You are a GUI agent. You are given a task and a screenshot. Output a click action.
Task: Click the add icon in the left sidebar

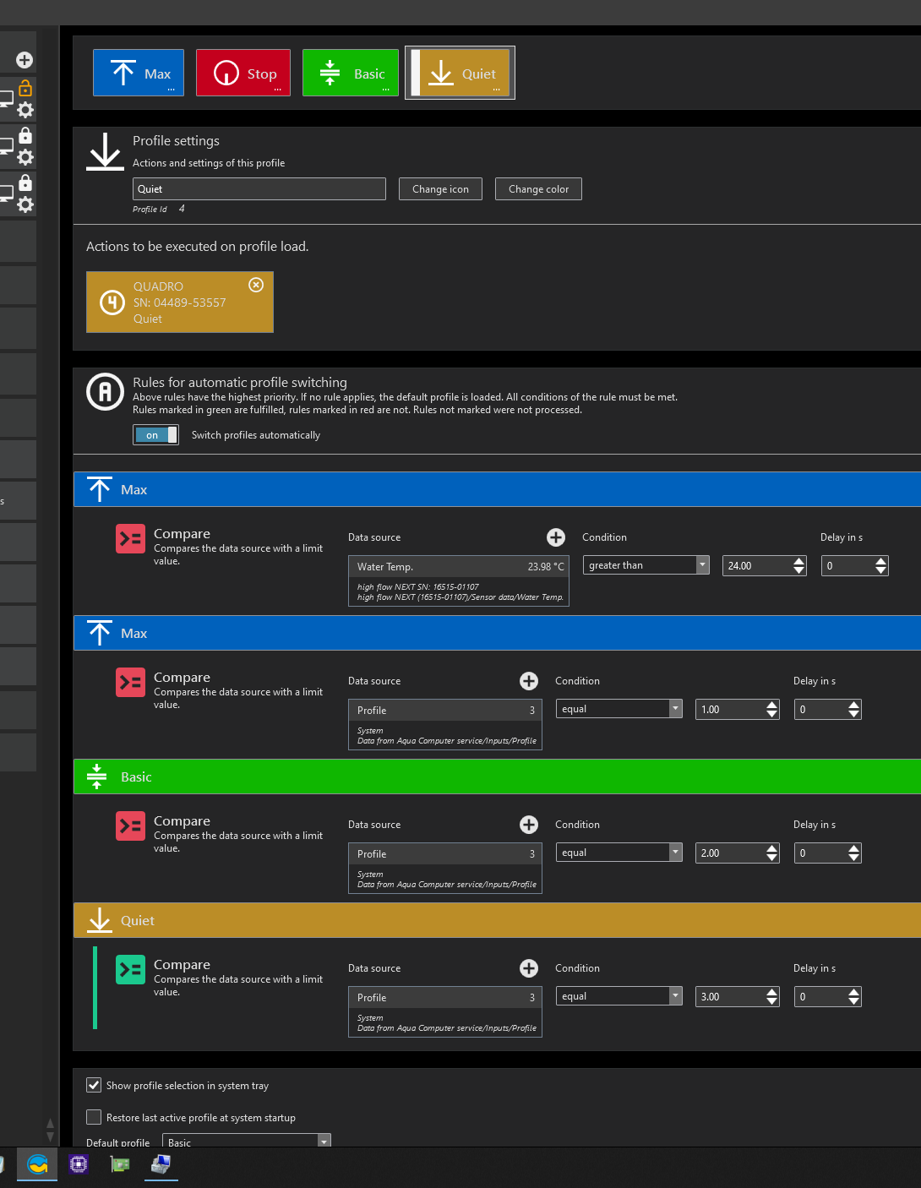coord(25,60)
